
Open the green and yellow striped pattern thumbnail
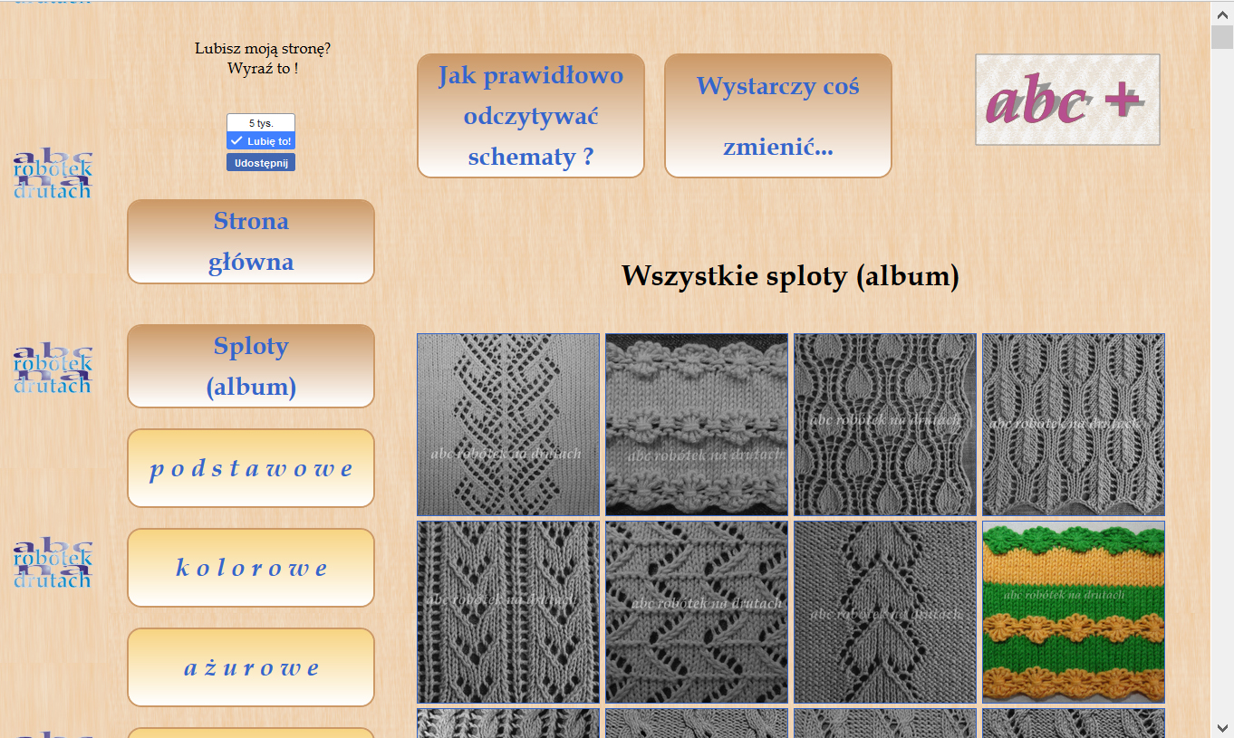(1074, 612)
